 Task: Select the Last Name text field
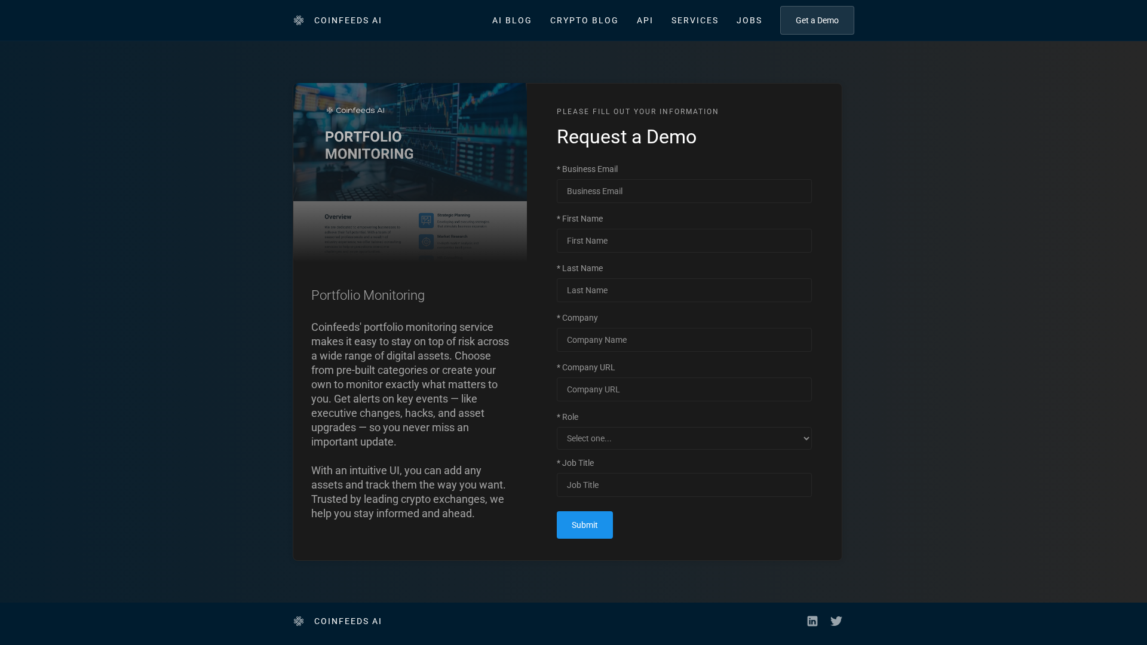684,290
